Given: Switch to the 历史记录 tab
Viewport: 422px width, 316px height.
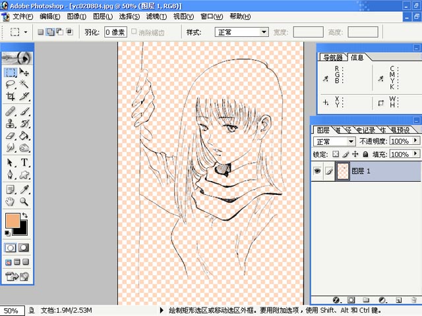Looking at the screenshot, I should 365,130.
